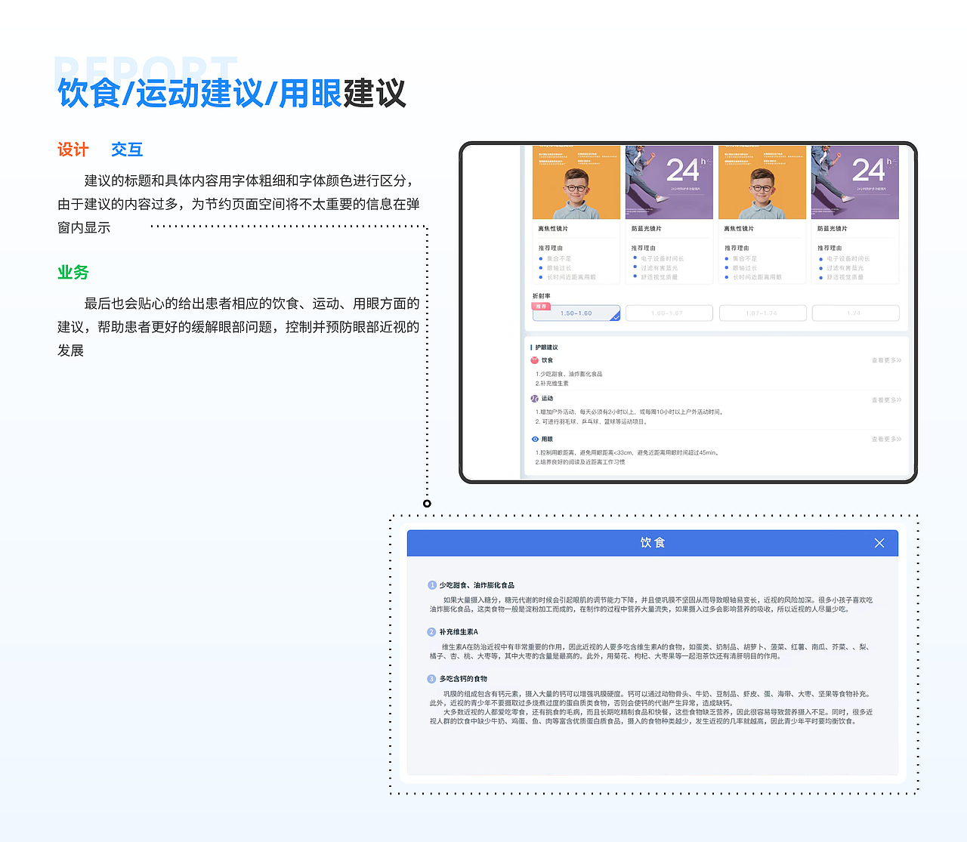Click circled number 3 beside 多吃含钙的食物
Screen dimensions: 967x842
432,678
